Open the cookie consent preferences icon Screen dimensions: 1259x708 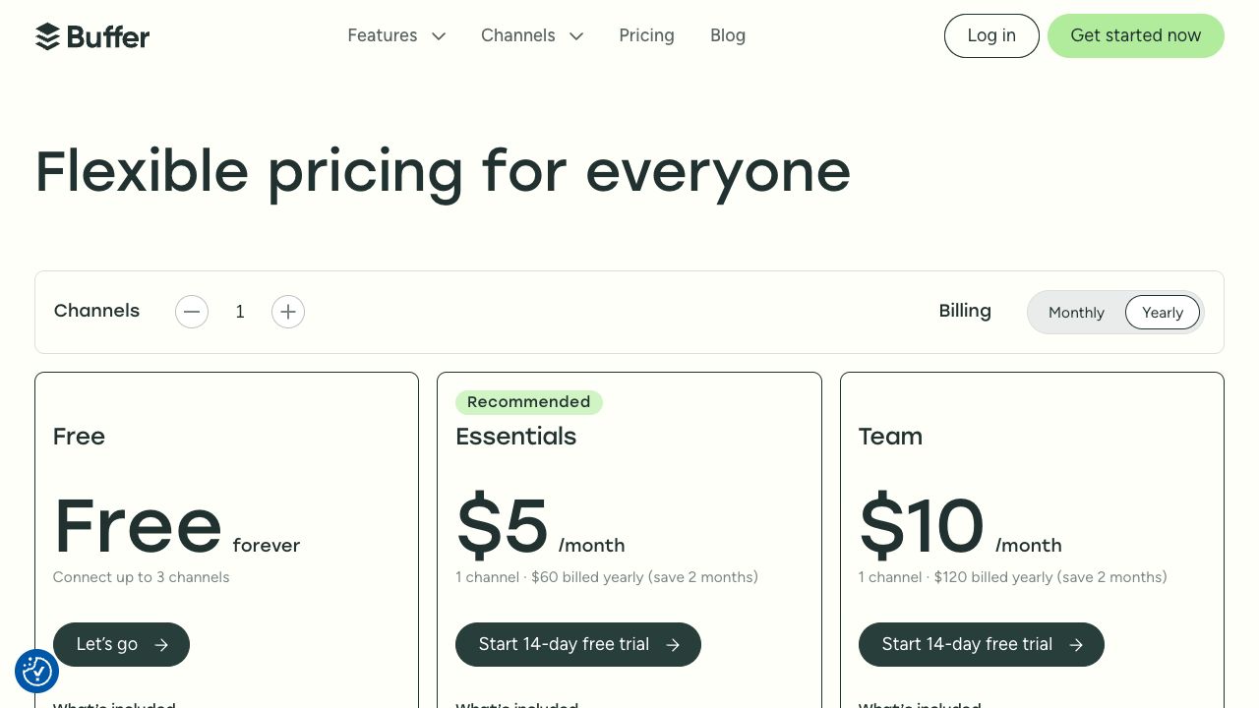(37, 672)
